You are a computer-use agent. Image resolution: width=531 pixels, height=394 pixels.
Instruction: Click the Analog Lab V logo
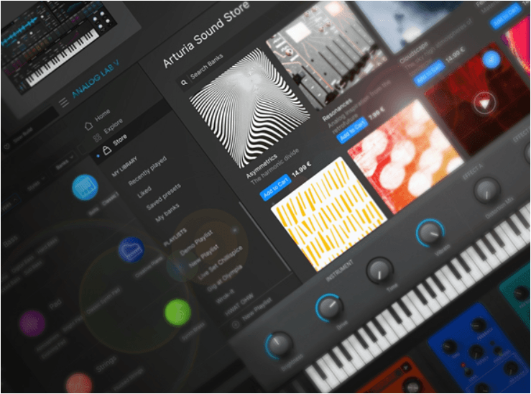point(96,78)
